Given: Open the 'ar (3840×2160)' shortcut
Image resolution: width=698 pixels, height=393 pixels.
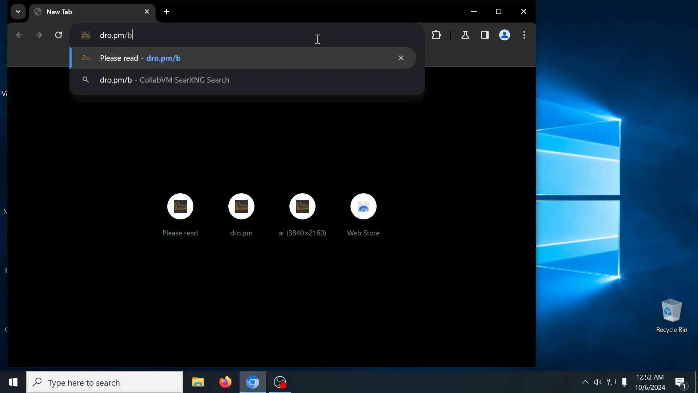Looking at the screenshot, I should coord(302,207).
